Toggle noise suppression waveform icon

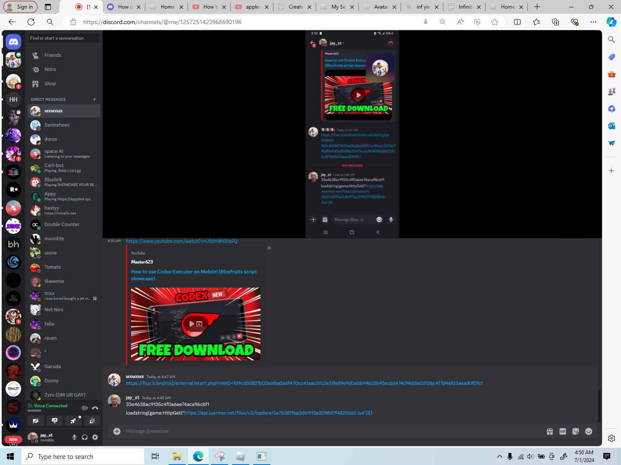85,408
